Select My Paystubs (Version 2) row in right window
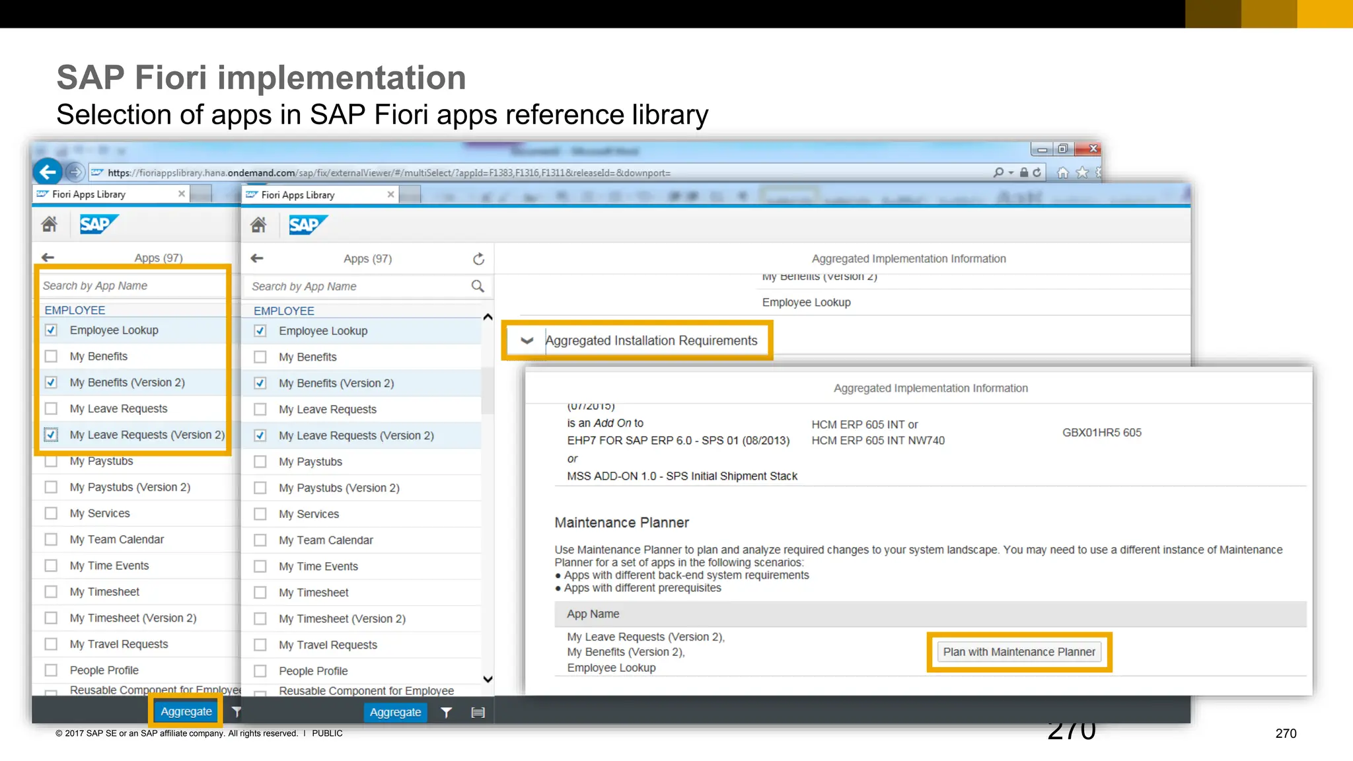Screen dimensions: 1353x761 (362, 488)
